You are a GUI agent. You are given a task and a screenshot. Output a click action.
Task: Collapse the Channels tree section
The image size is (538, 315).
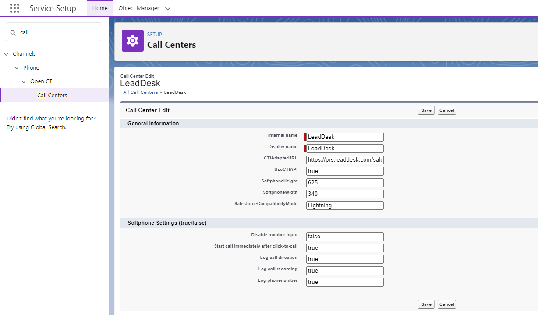(6, 54)
